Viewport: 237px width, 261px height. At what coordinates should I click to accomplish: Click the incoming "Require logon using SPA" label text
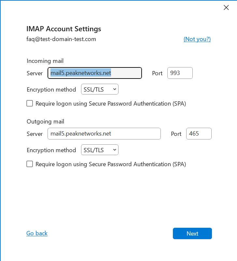tap(111, 104)
